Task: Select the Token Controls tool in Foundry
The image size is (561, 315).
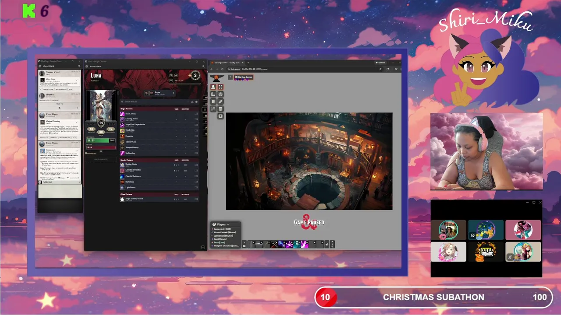Action: [213, 87]
